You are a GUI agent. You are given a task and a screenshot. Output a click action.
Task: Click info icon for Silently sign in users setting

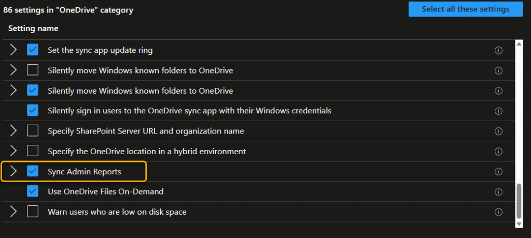[x=498, y=111]
